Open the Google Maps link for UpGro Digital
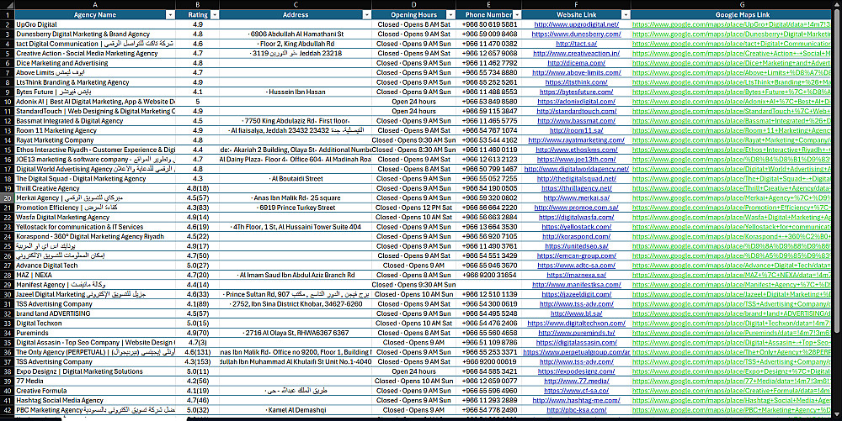Viewport: 842px width, 421px height. tap(732, 24)
